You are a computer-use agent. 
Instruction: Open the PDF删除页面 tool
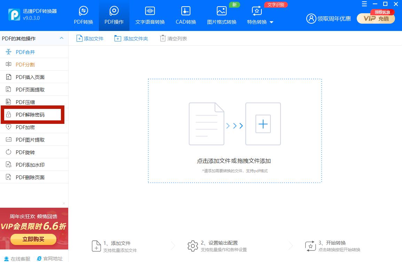pyautogui.click(x=29, y=177)
